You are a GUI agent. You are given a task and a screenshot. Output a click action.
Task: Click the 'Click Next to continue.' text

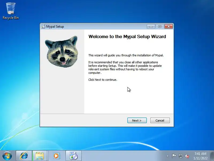(103, 80)
